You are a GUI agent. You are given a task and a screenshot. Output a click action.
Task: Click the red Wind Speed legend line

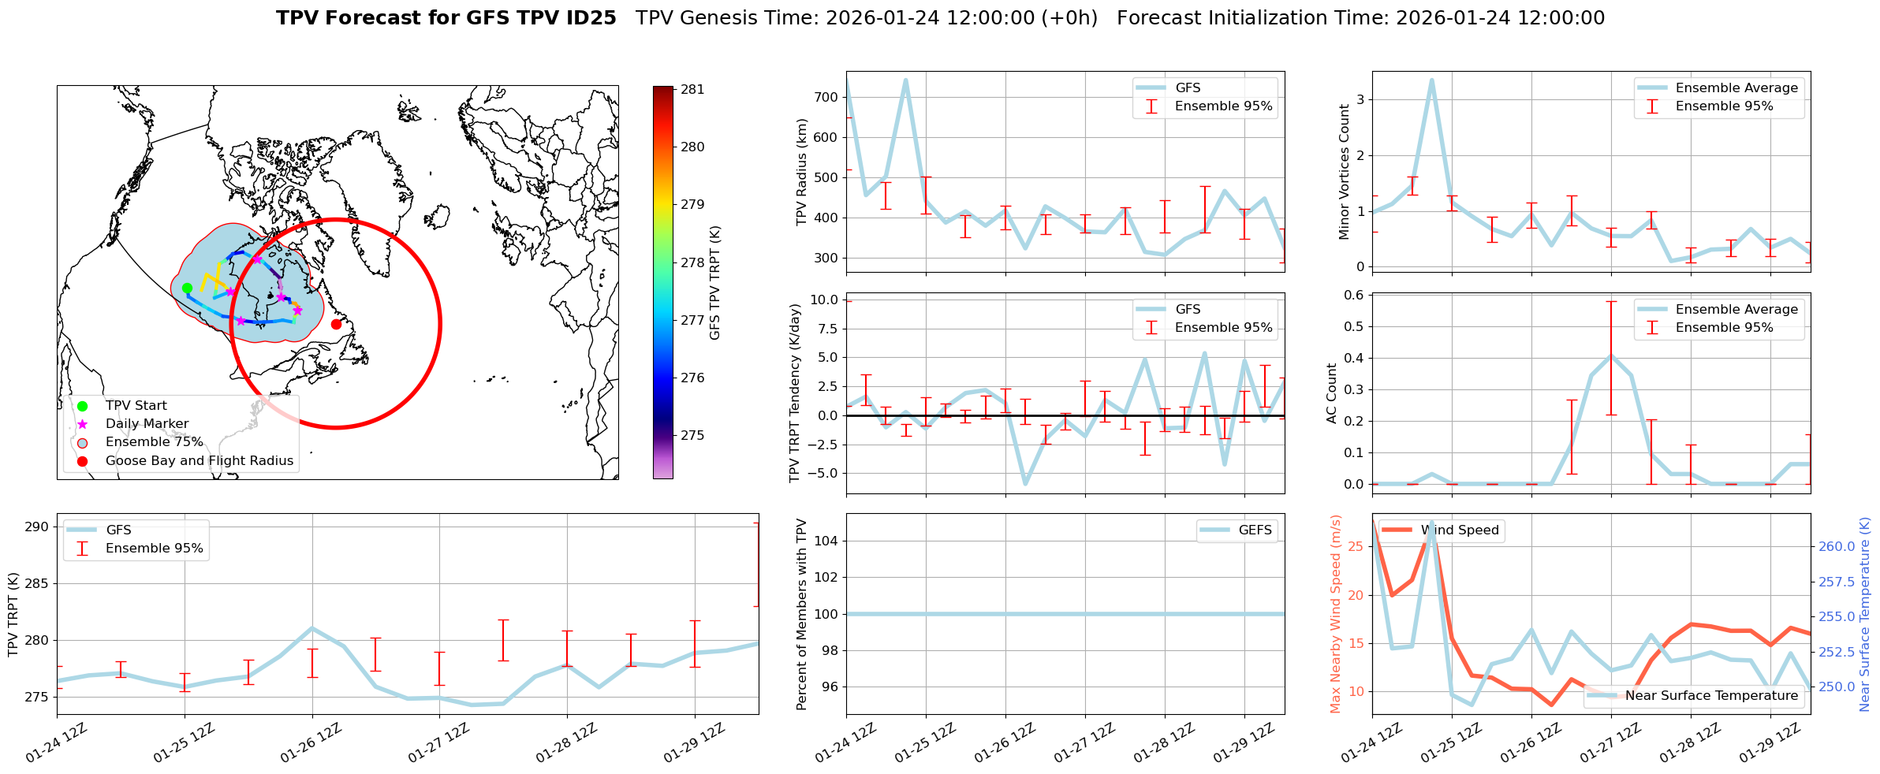coord(1397,530)
